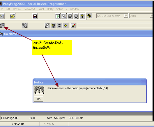Open the Edit menu
This screenshot has height=127, width=154.
tap(8, 9)
